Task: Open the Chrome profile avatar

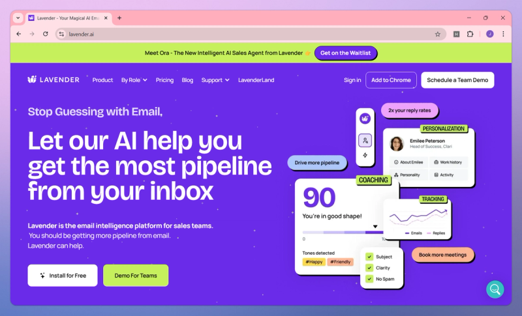Action: pos(490,34)
